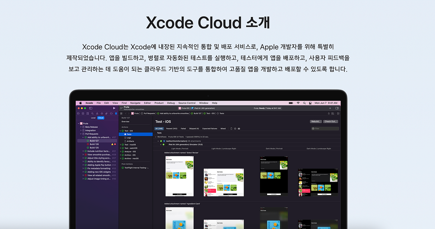Click the iPhone device filter icon beside Mixed
This screenshot has height=229, width=435.
click(231, 129)
